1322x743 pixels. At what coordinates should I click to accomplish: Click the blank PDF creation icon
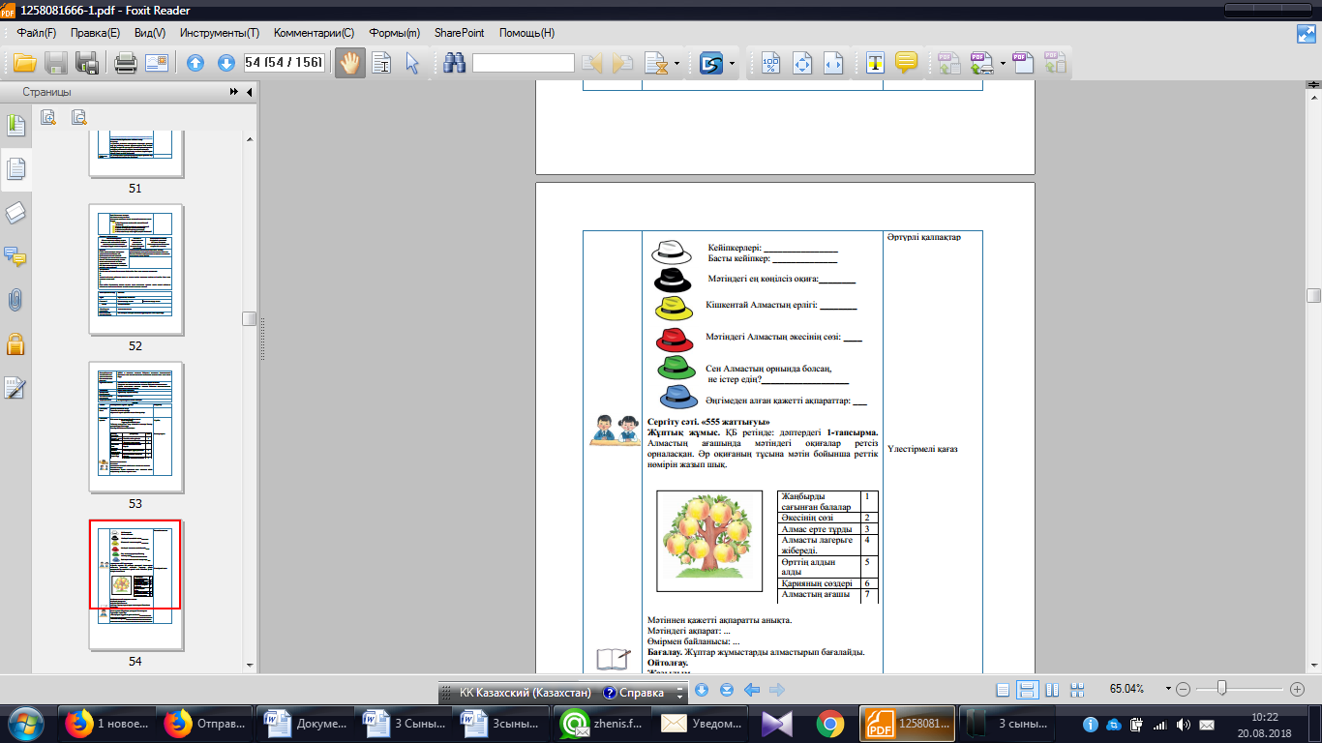click(x=1024, y=63)
